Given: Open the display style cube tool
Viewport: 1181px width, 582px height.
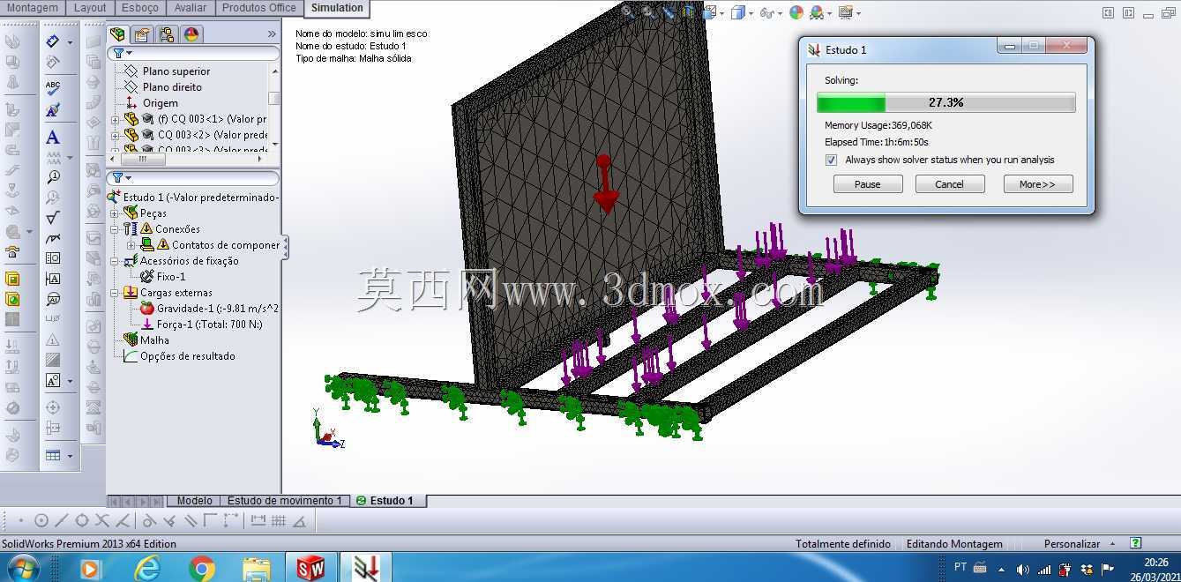Looking at the screenshot, I should click(737, 12).
